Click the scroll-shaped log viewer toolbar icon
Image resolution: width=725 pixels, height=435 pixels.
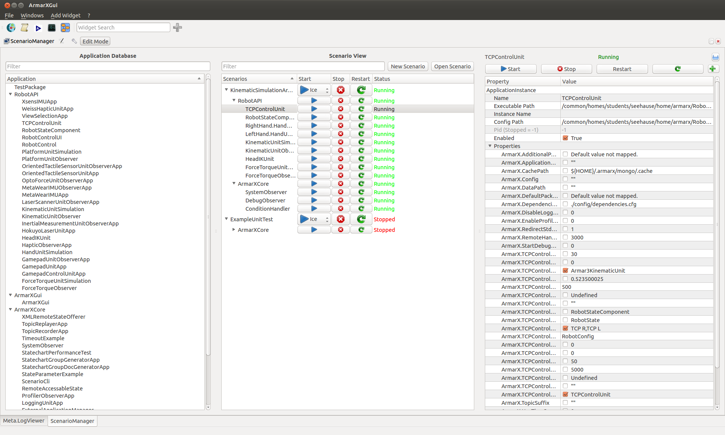coord(25,28)
